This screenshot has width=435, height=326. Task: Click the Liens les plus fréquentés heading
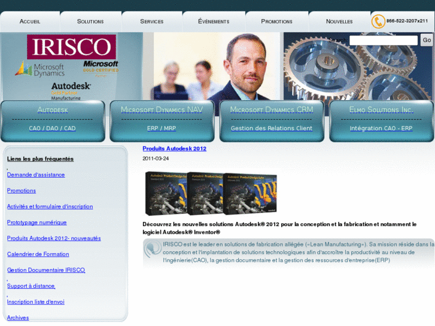click(40, 159)
